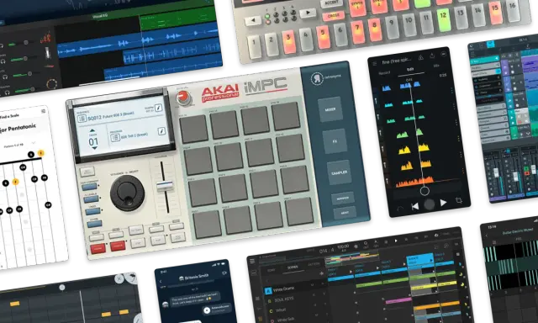
Task: Open hamburger menu in recorder app
Action: (374, 63)
